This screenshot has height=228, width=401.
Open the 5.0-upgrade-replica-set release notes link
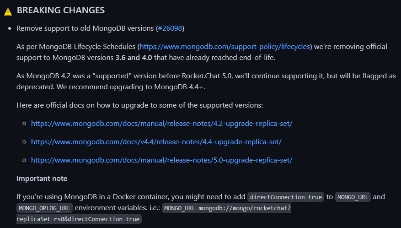(x=161, y=160)
